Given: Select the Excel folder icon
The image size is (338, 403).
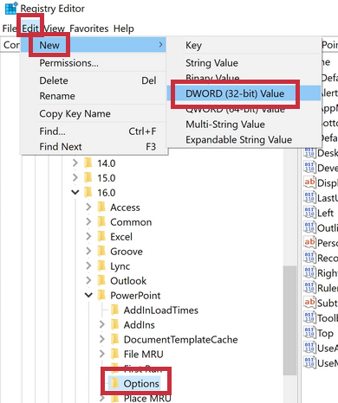Looking at the screenshot, I should [x=101, y=237].
